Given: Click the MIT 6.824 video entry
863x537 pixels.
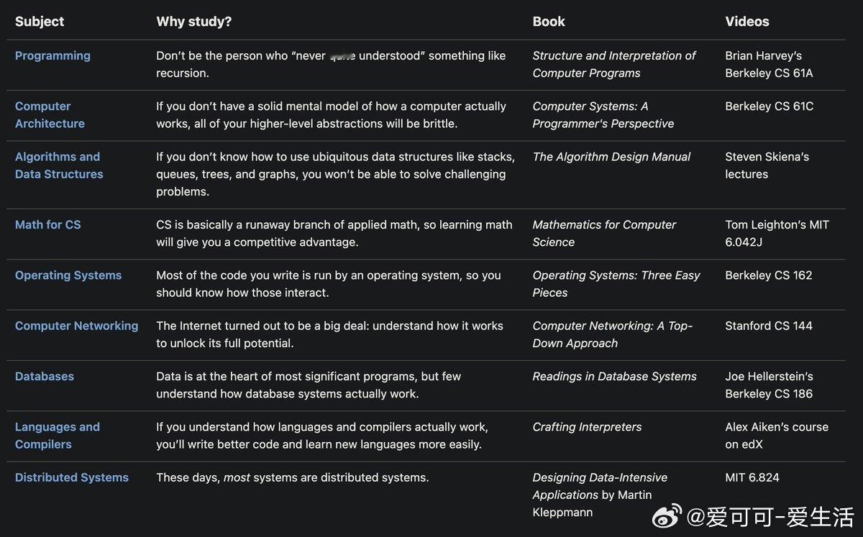Looking at the screenshot, I should (x=752, y=477).
